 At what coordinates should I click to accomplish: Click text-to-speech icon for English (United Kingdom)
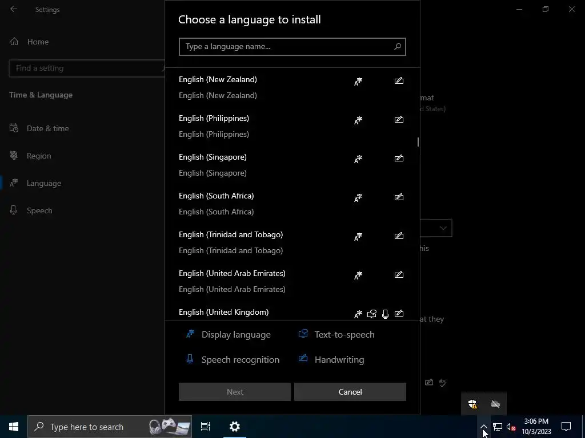point(371,314)
